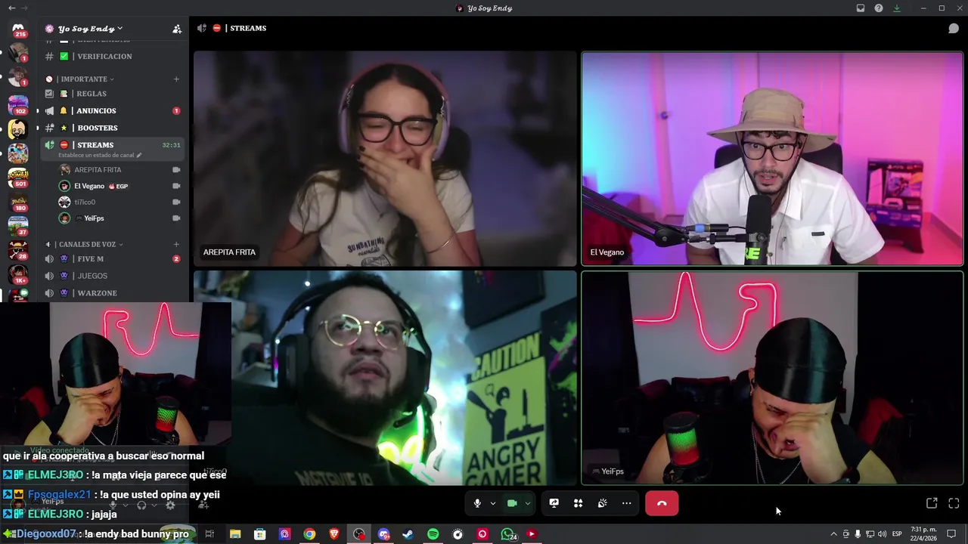This screenshot has width=968, height=544.
Task: Open Steam from taskbar
Action: (x=408, y=534)
